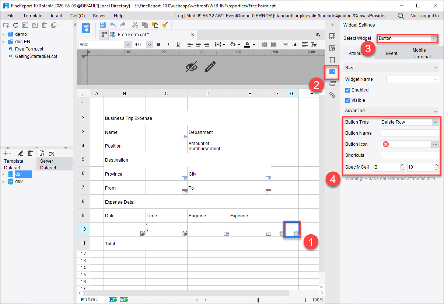
Task: Hide the pagination preview eye icon above the canvas
Action: 192,68
